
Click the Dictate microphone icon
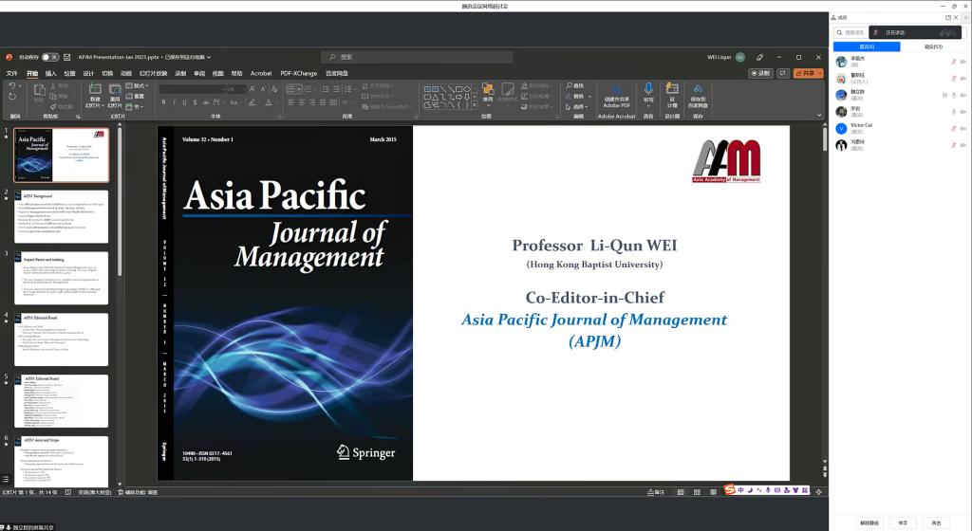coord(649,90)
